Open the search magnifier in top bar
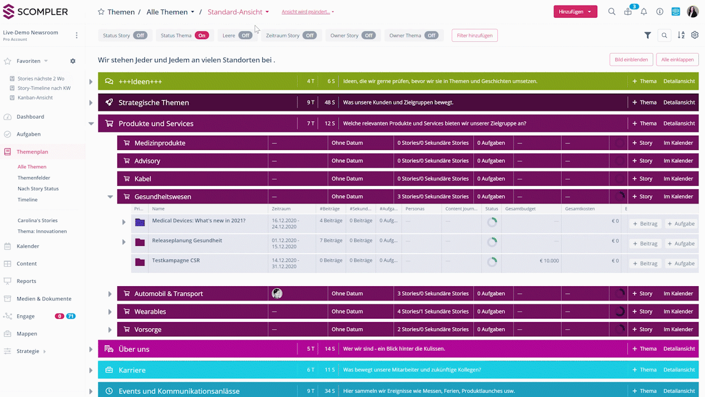The image size is (705, 397). tap(611, 12)
